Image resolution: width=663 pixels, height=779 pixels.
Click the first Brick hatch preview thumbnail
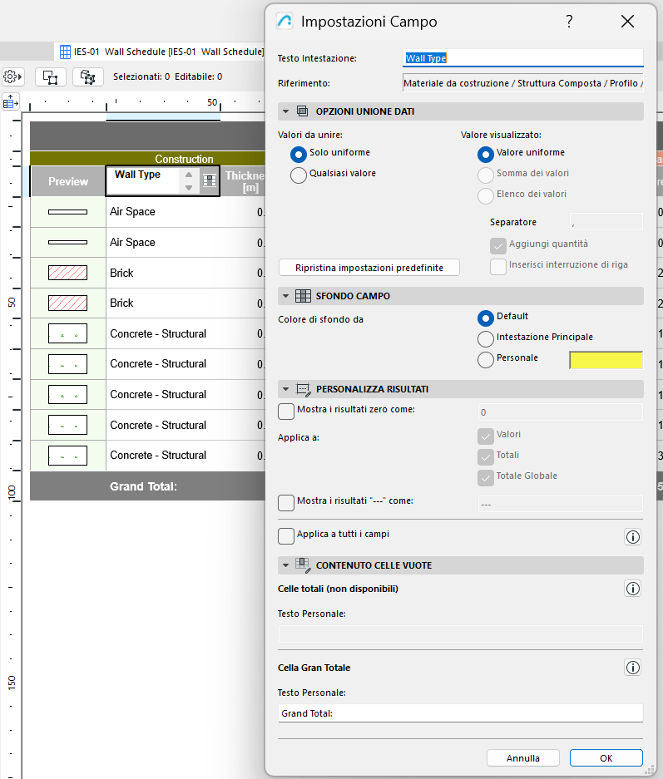67,273
